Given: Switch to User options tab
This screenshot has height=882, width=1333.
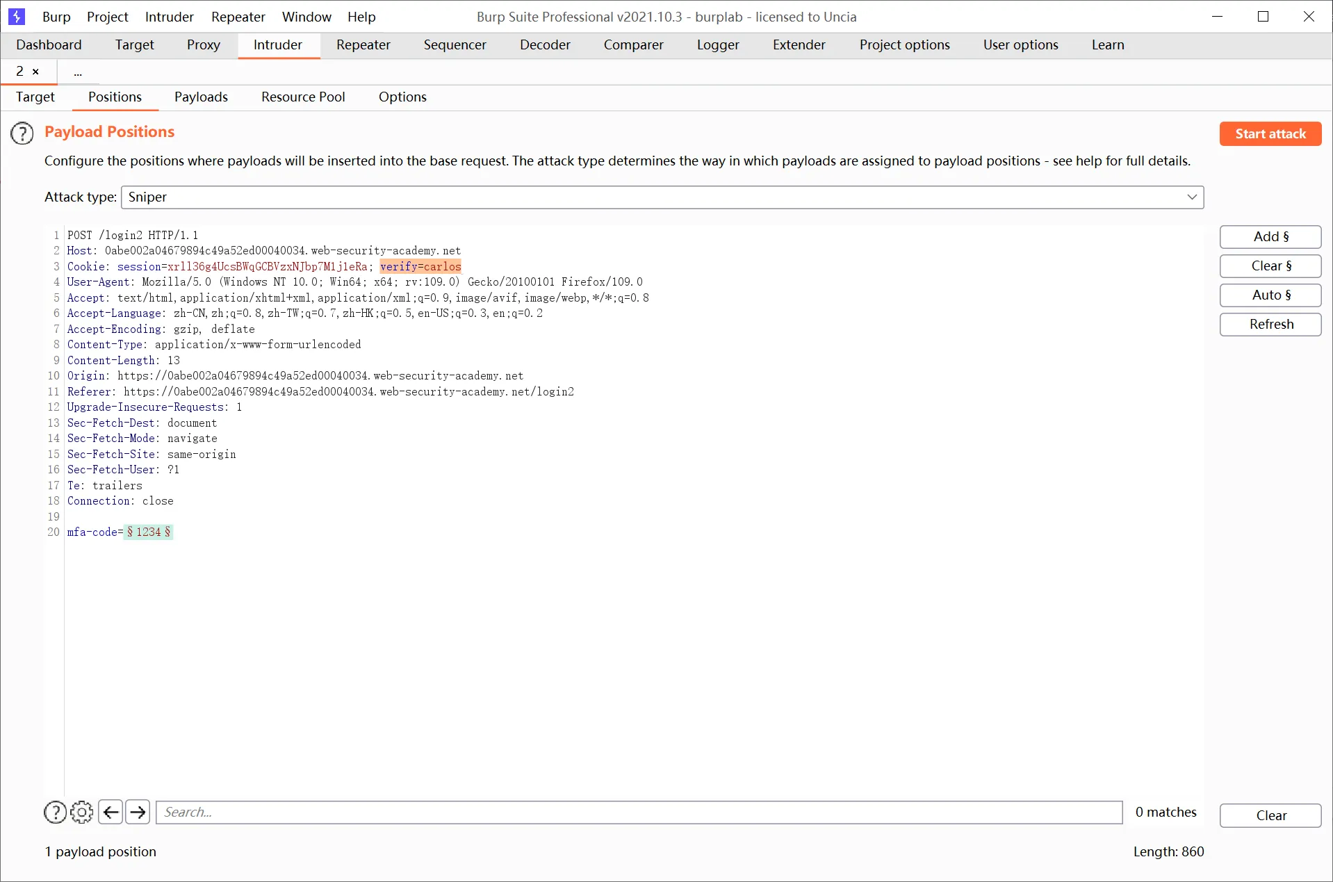Looking at the screenshot, I should click(1020, 44).
